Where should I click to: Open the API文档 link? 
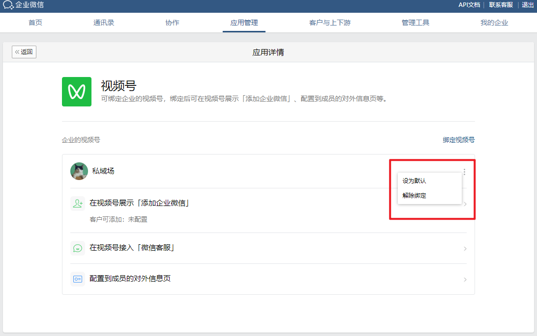[469, 5]
